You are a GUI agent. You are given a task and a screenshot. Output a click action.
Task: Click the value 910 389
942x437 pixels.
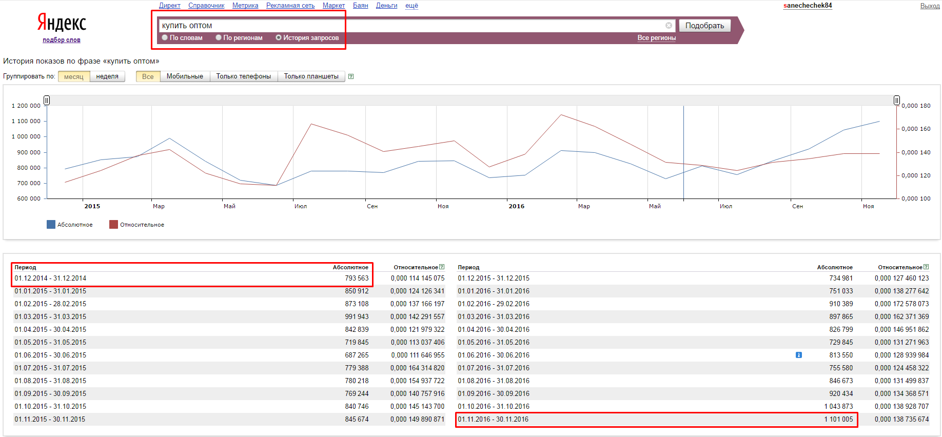click(841, 304)
